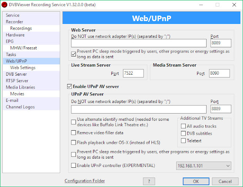243x187 pixels.
Task: Go to Hardware settings
Action: [x=31, y=35]
